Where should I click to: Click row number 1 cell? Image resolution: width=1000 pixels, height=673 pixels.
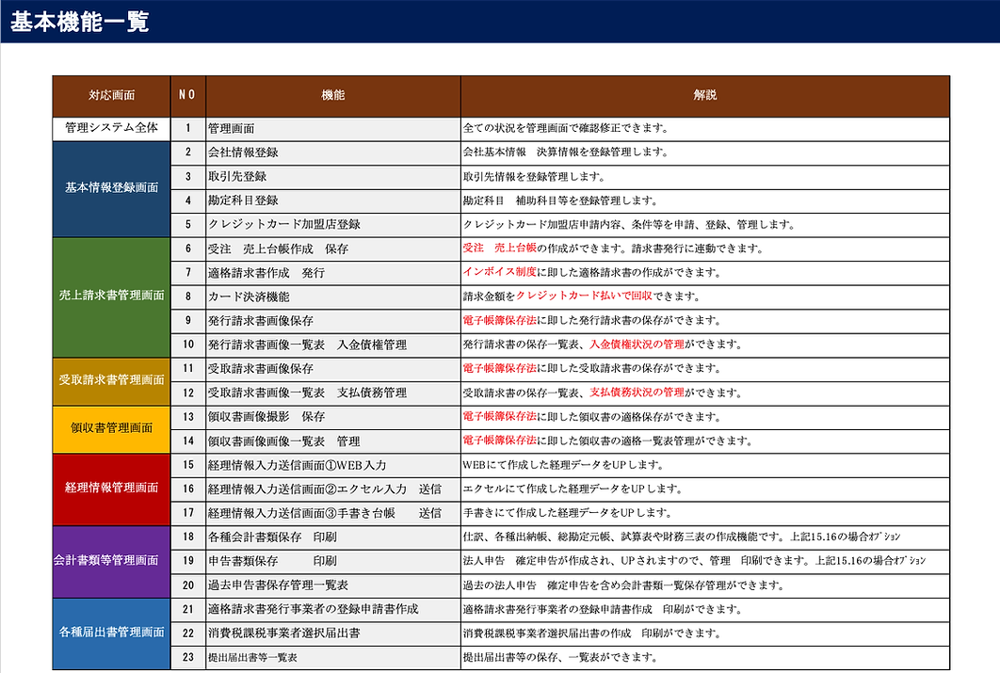click(x=187, y=129)
